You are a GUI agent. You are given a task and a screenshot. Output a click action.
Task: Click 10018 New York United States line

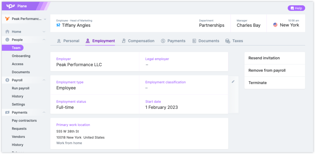[x=80, y=137]
